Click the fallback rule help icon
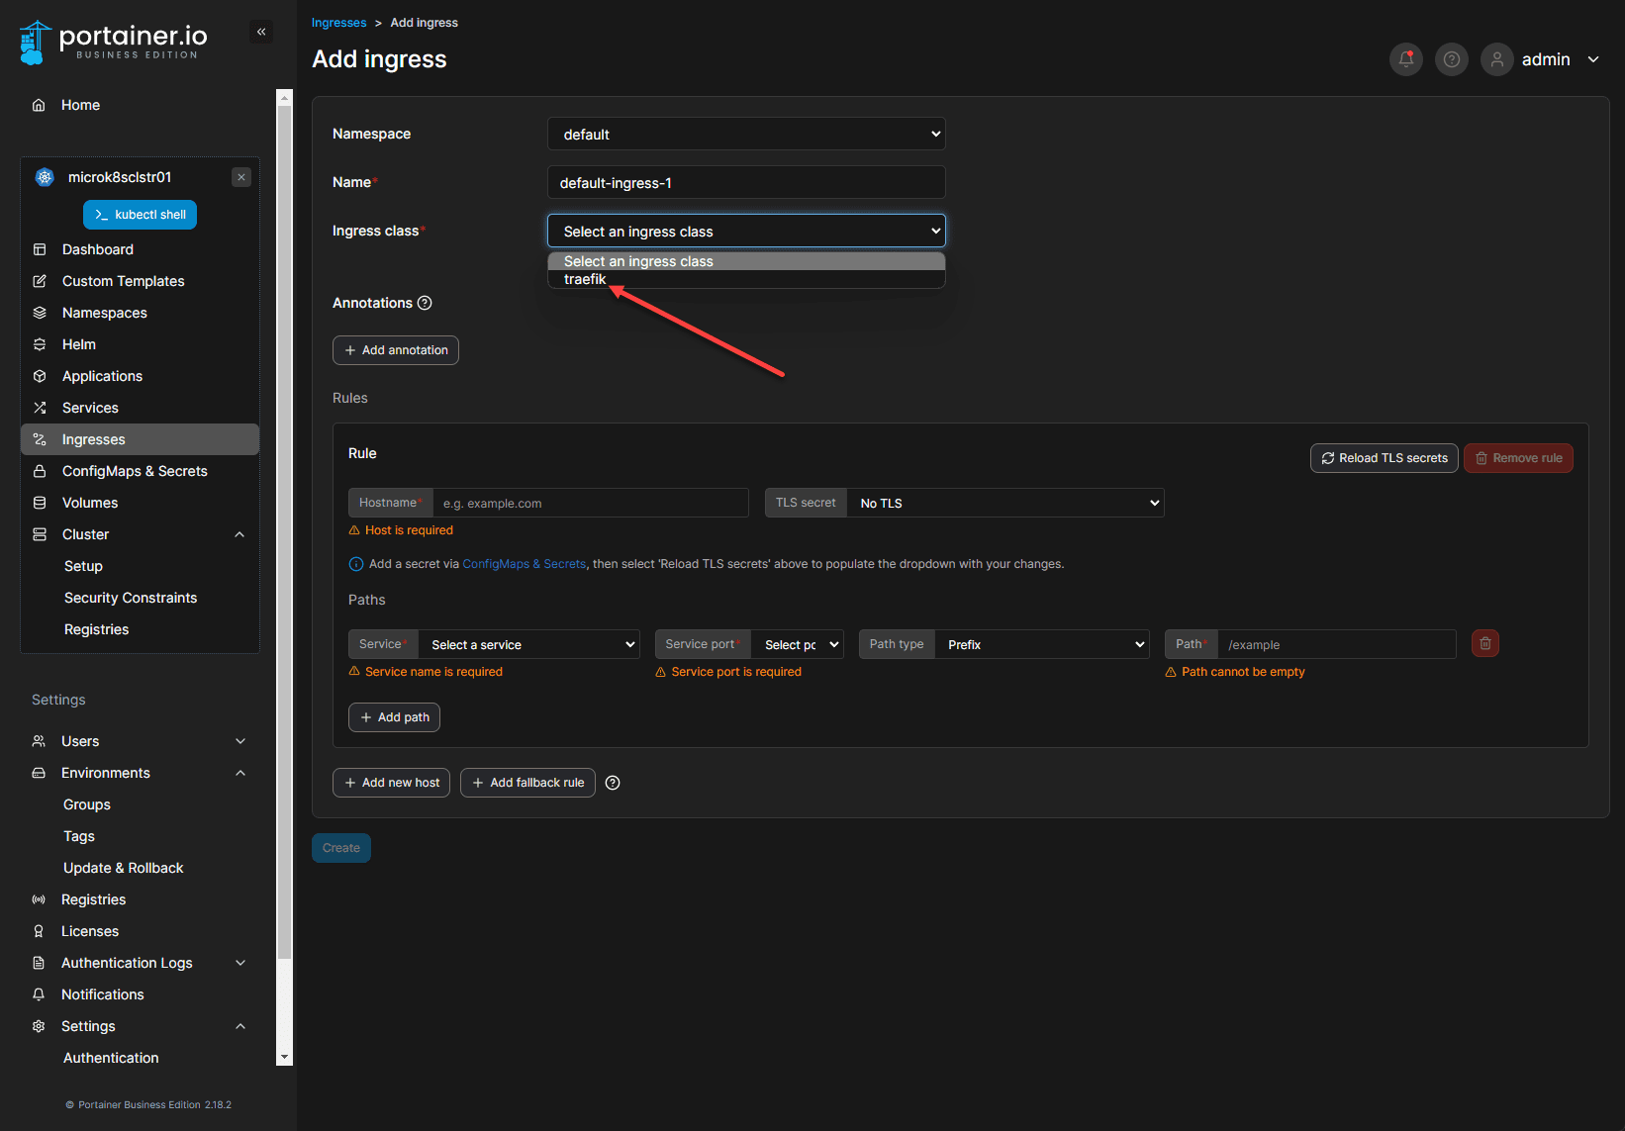 [613, 783]
